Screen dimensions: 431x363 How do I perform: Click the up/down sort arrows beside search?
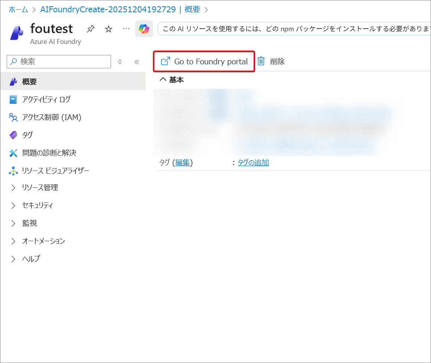pyautogui.click(x=120, y=62)
